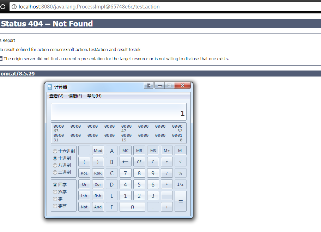
Task: Click the square root (√) button
Action: click(180, 161)
